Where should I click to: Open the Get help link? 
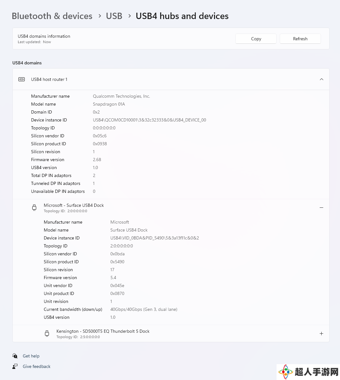[x=31, y=356]
